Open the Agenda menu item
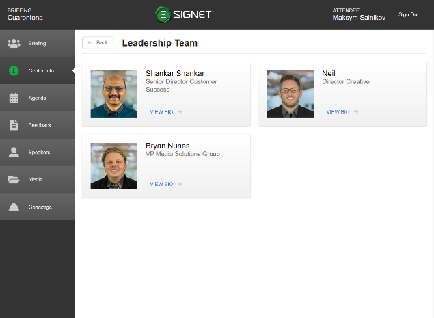This screenshot has height=318, width=434. [38, 98]
